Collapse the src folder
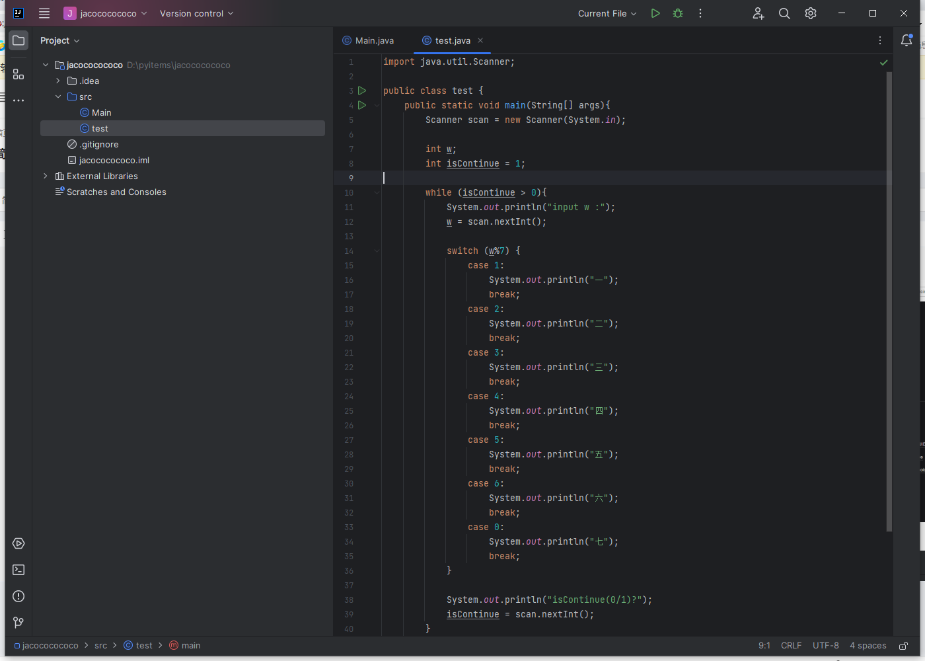 [58, 97]
